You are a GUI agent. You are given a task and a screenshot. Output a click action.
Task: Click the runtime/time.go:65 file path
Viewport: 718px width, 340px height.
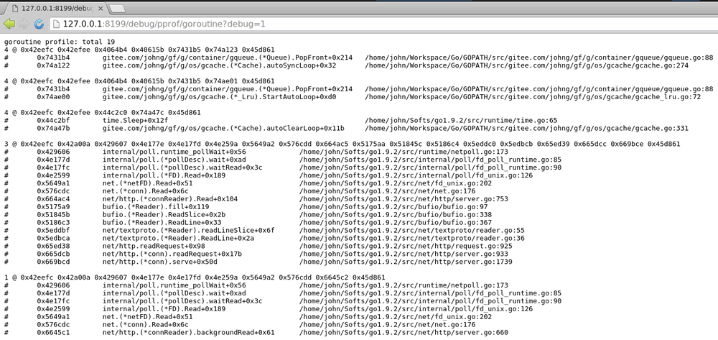(461, 121)
